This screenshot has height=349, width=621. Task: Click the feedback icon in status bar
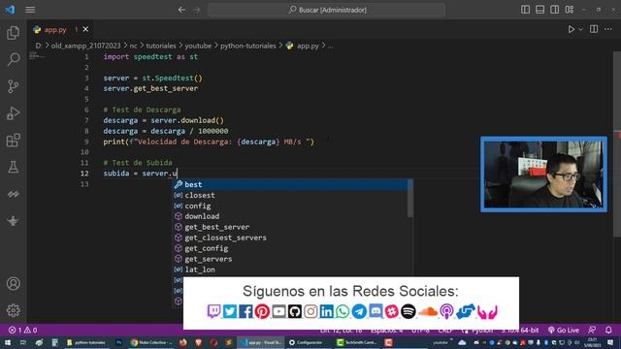click(592, 330)
